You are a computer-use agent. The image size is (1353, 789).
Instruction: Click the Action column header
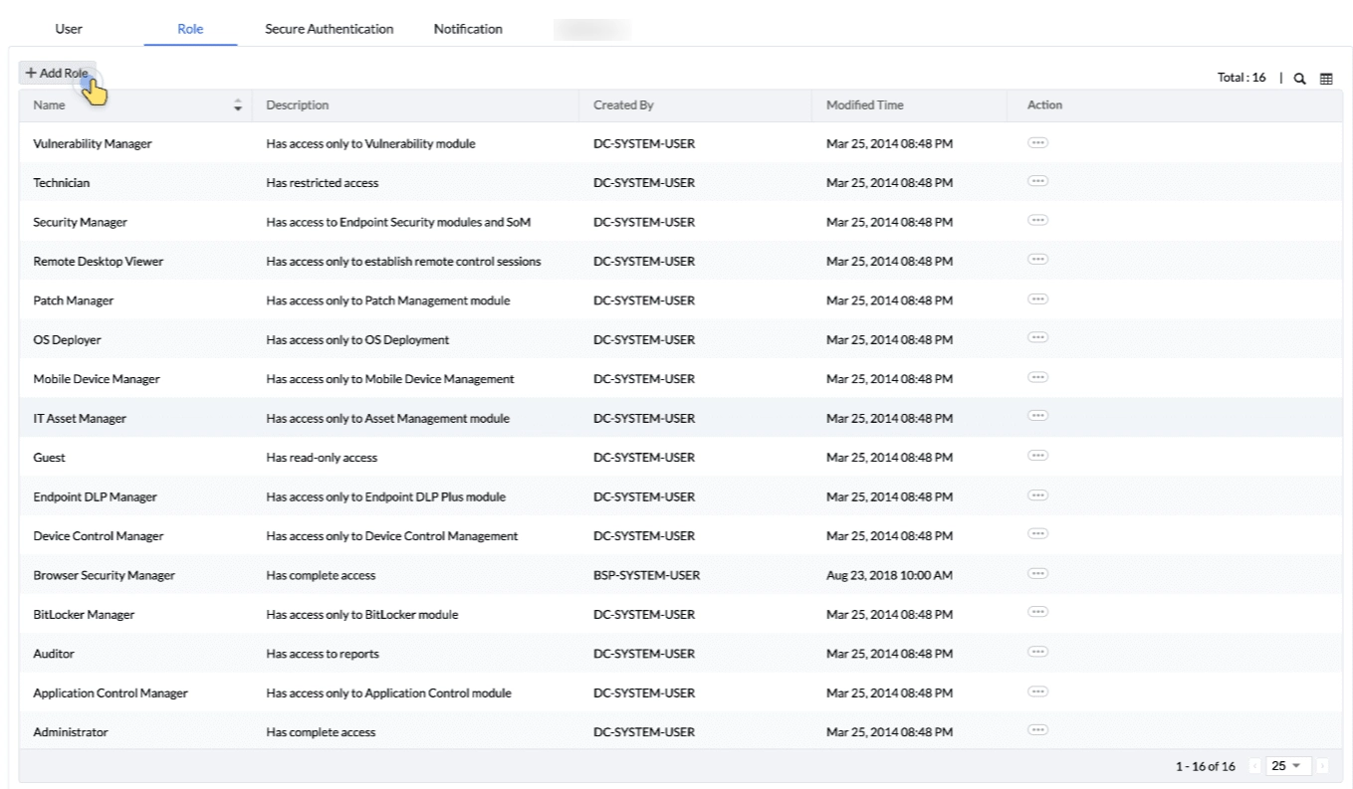(1045, 105)
